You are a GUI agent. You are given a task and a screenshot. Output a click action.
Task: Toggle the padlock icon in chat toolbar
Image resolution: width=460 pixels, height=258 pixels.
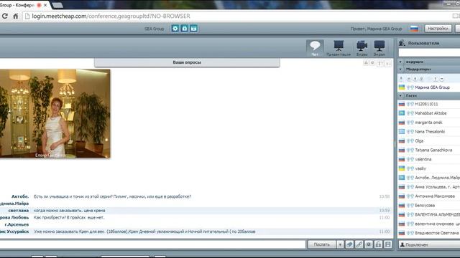pos(379,244)
